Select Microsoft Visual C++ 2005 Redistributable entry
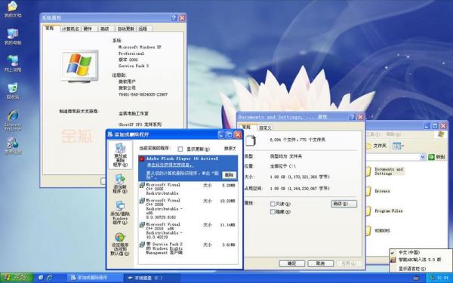453x283 pixels. pos(188,189)
